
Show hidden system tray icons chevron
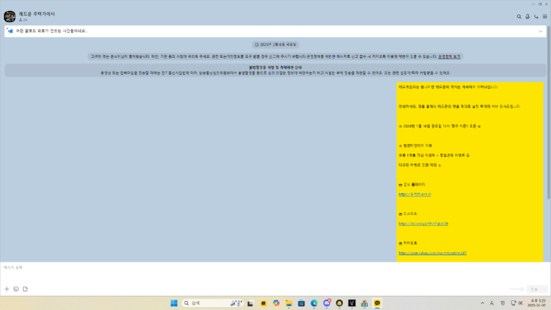pos(481,303)
